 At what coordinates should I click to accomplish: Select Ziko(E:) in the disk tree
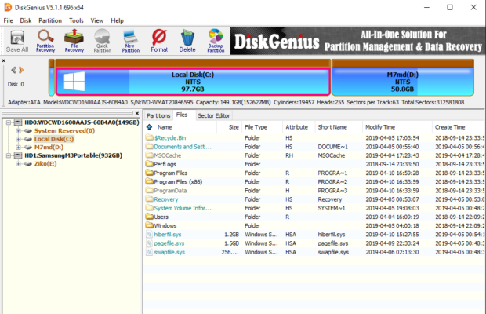(x=45, y=164)
